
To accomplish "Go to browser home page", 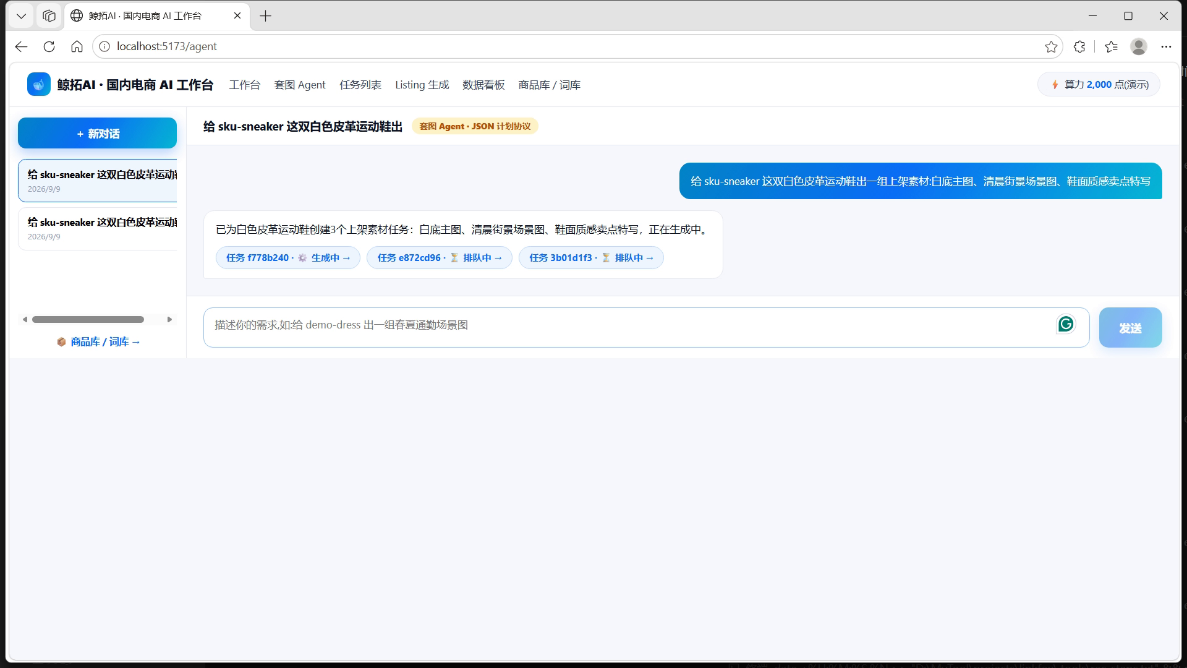I will [77, 46].
